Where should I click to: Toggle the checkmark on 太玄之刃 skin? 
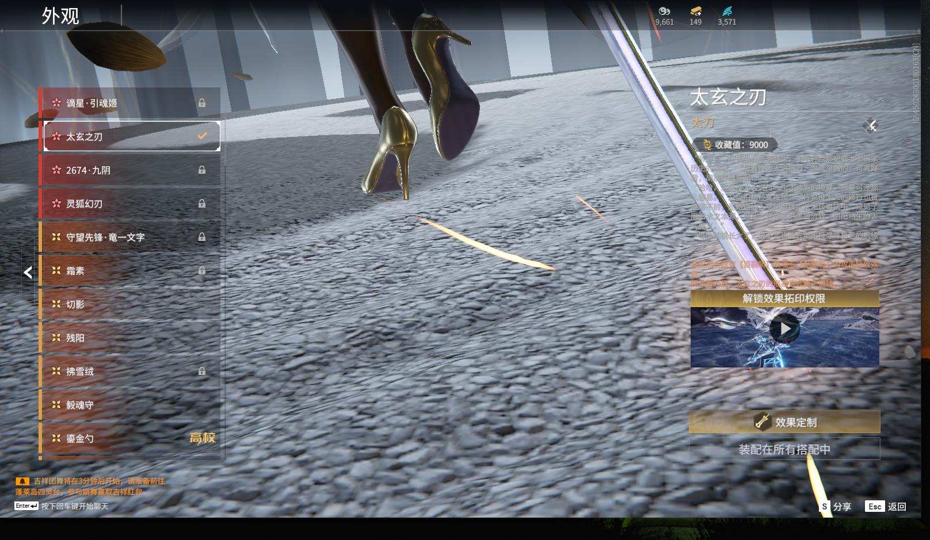click(x=202, y=136)
